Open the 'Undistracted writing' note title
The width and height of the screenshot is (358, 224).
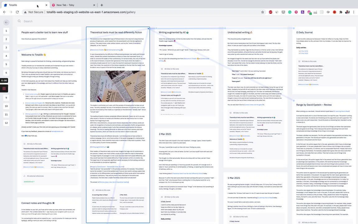pyautogui.click(x=240, y=32)
